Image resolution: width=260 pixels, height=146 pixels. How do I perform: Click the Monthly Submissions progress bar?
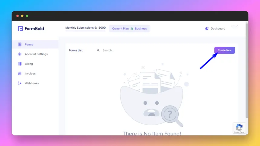[x=85, y=31]
